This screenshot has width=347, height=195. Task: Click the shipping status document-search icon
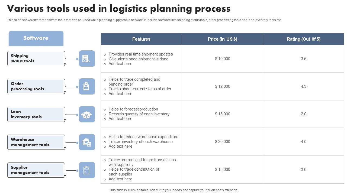(x=87, y=58)
